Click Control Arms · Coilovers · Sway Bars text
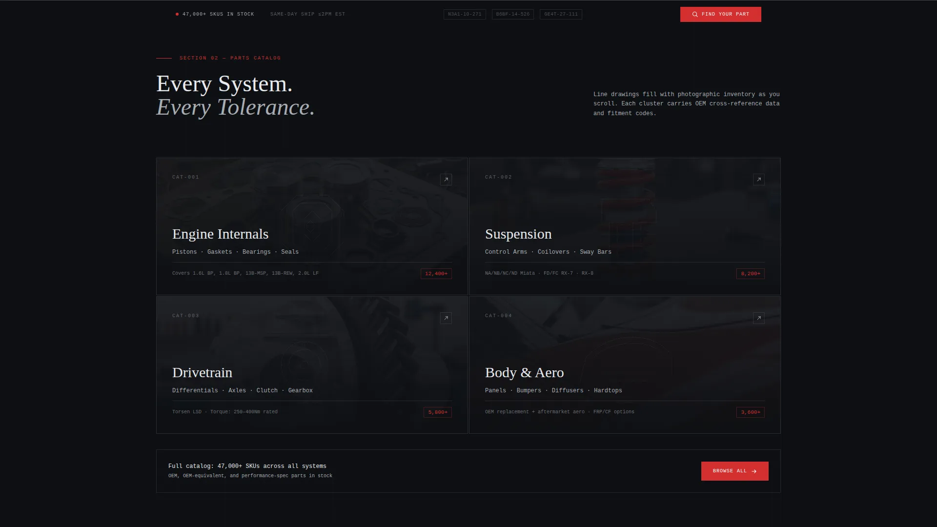The height and width of the screenshot is (527, 937). point(548,252)
